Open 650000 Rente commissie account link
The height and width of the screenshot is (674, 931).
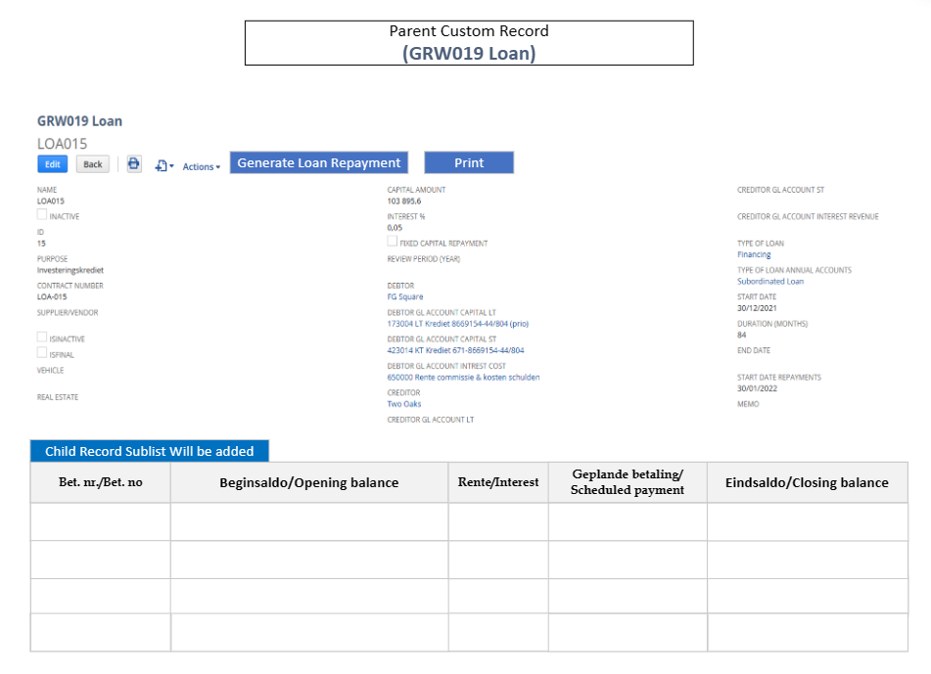click(463, 377)
